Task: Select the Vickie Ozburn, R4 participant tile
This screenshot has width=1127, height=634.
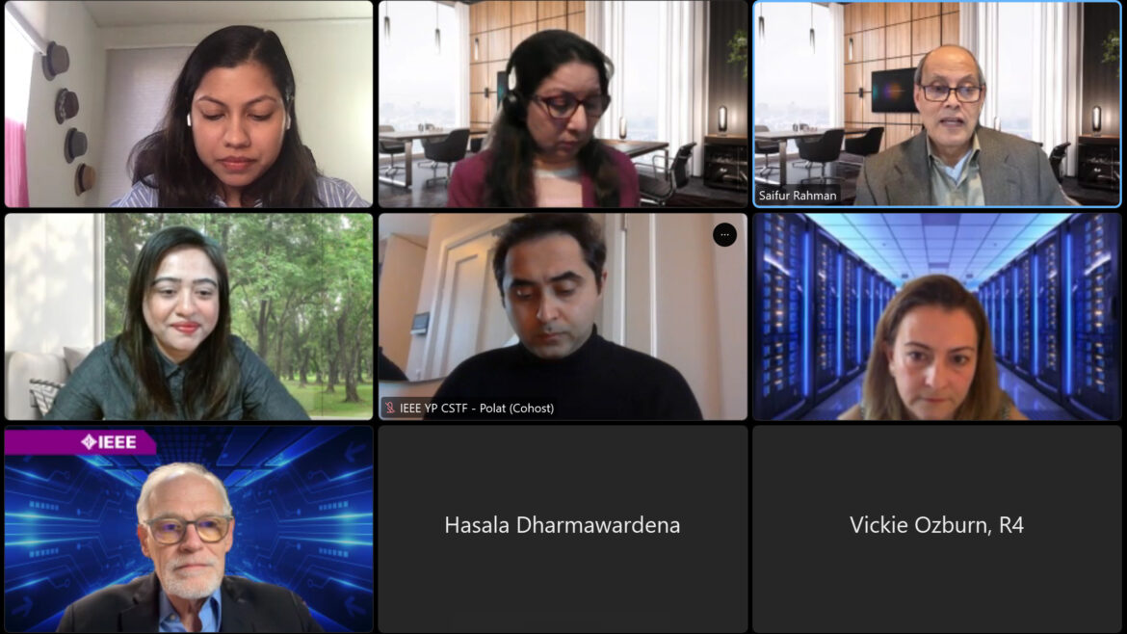Action: 936,529
